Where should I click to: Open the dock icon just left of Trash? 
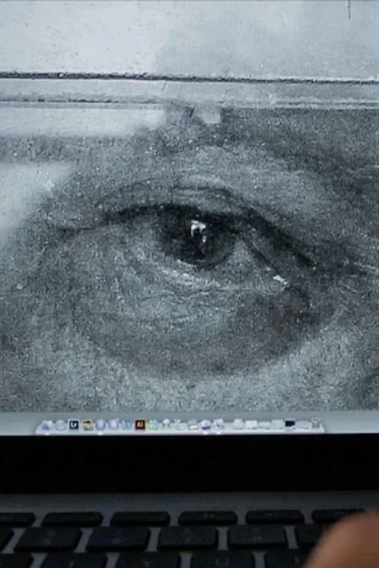[302, 425]
